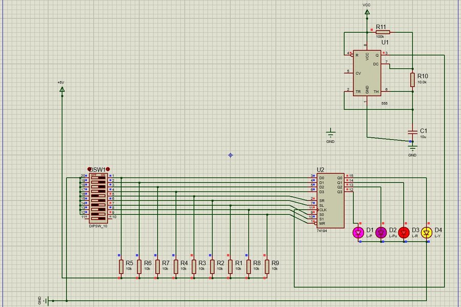The image size is (461, 307).
Task: Click the 555 part value text
Action: (384, 103)
